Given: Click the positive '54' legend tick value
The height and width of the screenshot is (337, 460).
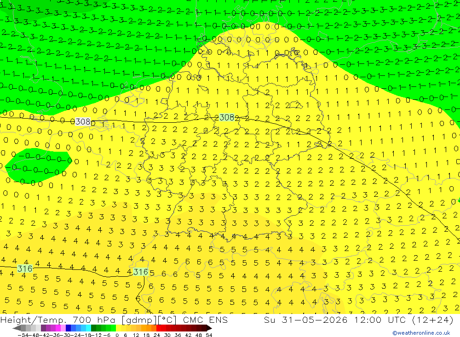Looking at the screenshot, I should (209, 335).
